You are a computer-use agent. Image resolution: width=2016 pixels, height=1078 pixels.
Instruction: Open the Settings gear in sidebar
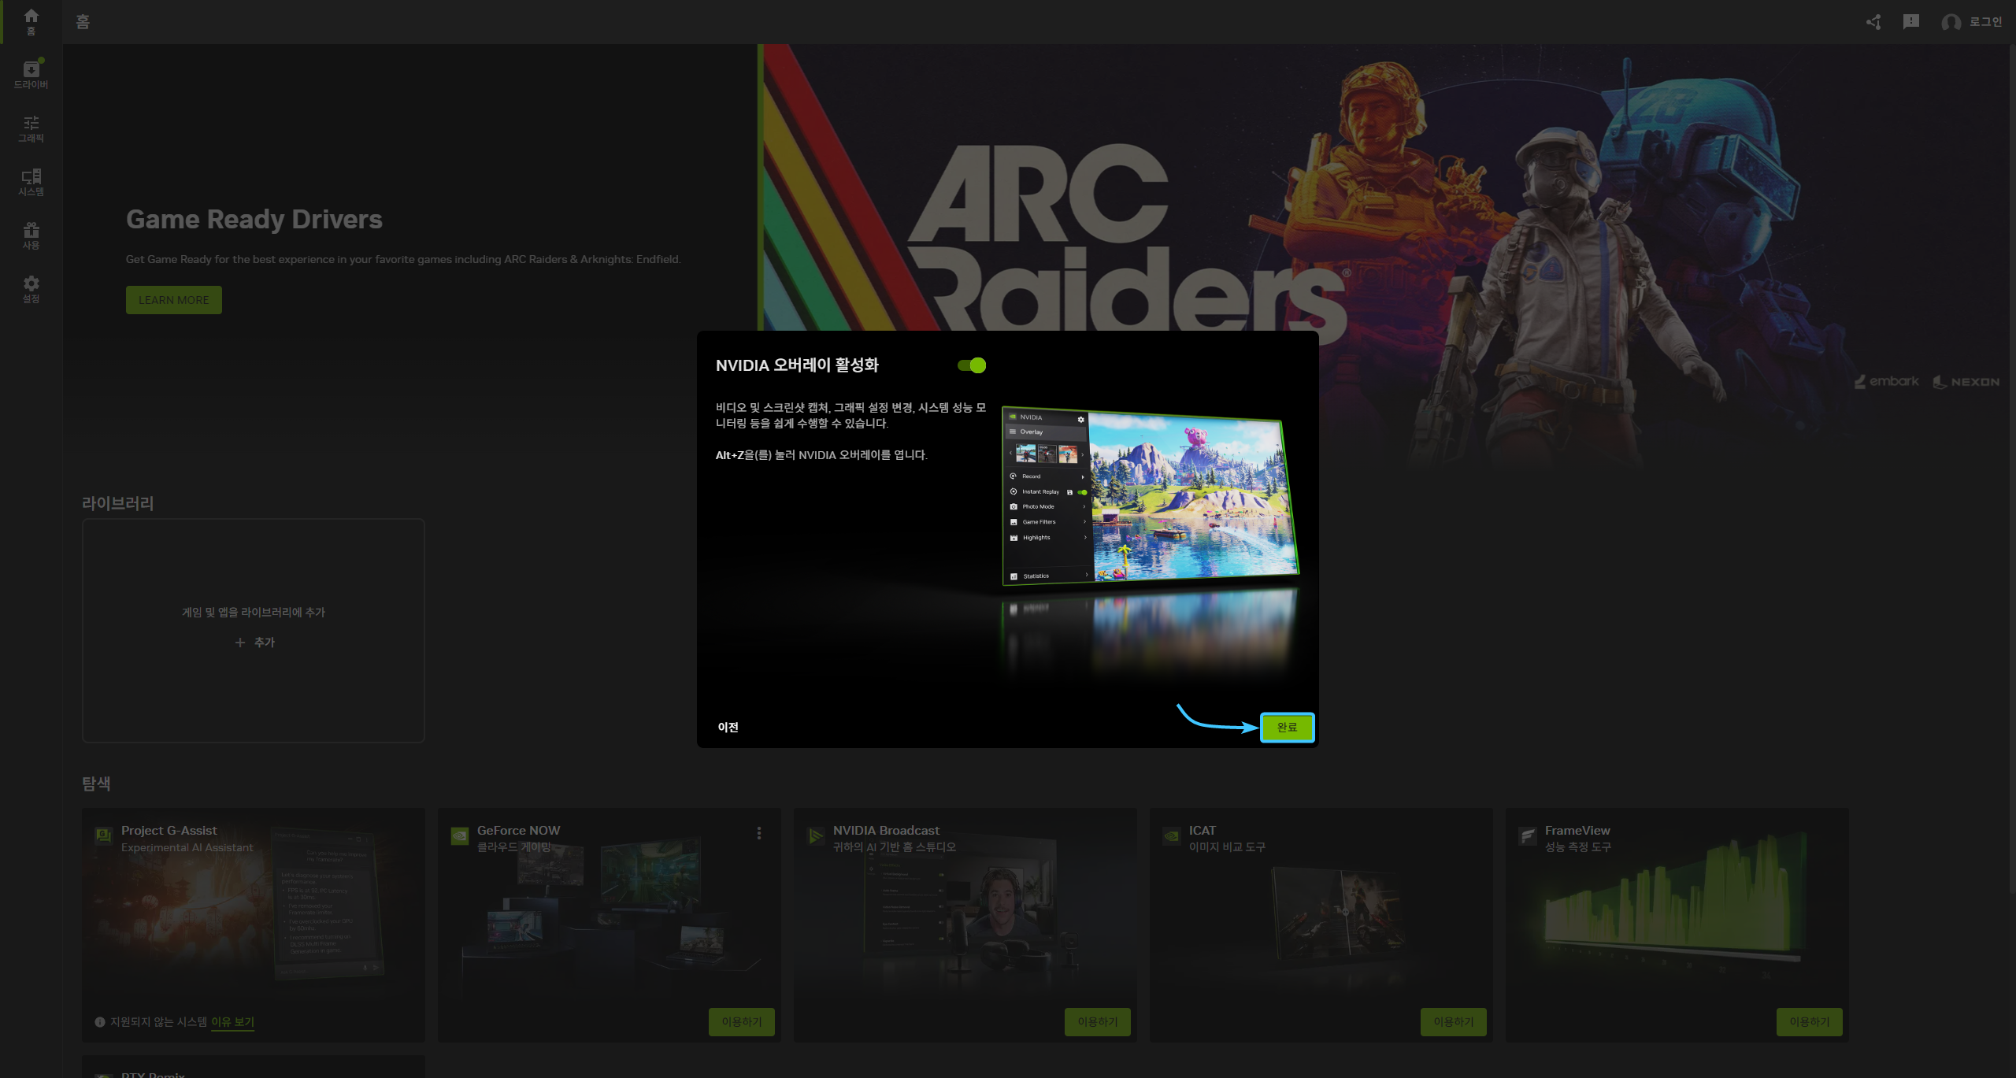(x=31, y=289)
